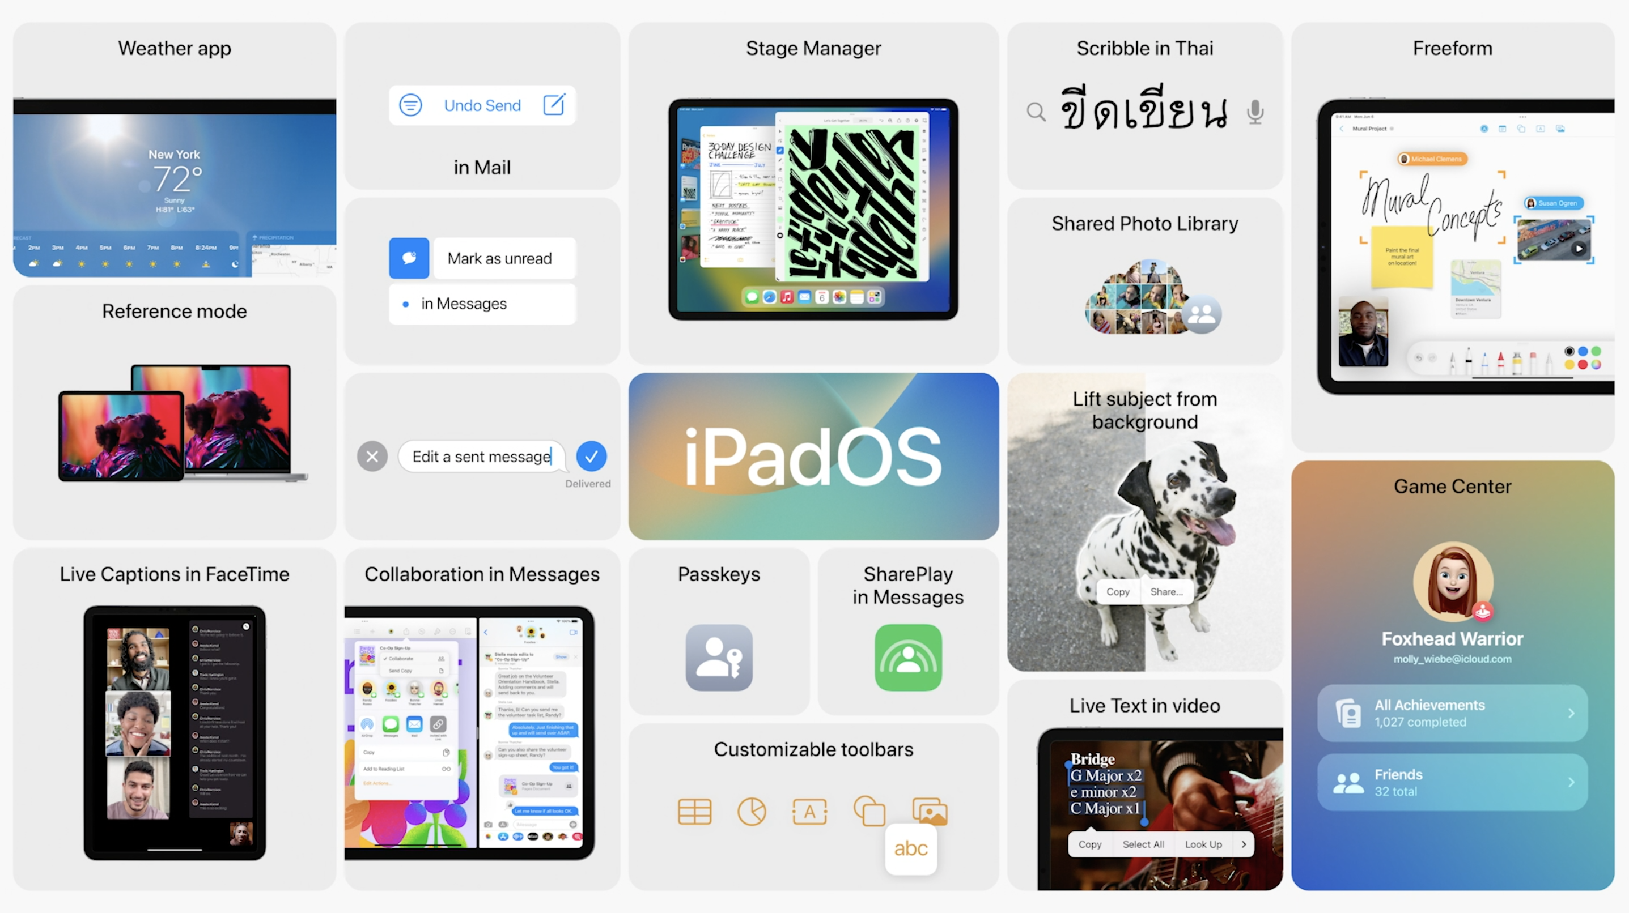Click in Messages option under Mark as unread
The image size is (1629, 913).
pyautogui.click(x=481, y=304)
